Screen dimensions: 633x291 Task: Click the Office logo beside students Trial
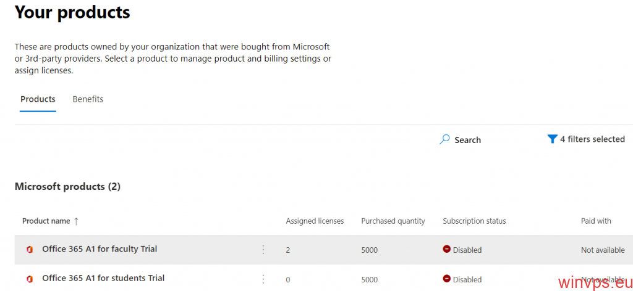[29, 279]
